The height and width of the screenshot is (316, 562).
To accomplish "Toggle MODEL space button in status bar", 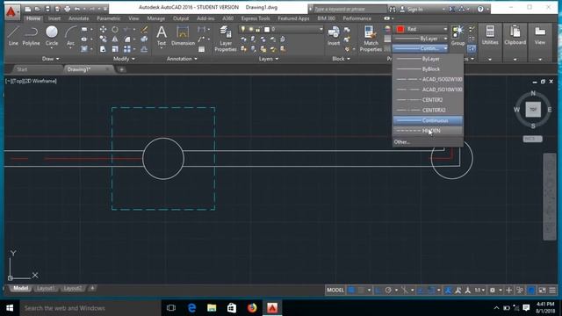I will [x=335, y=291].
